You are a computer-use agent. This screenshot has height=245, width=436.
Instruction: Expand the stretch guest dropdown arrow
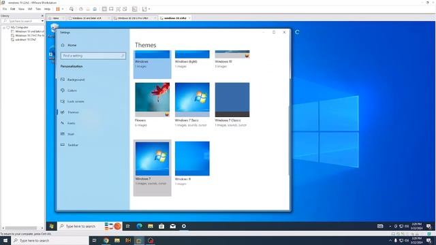click(149, 9)
